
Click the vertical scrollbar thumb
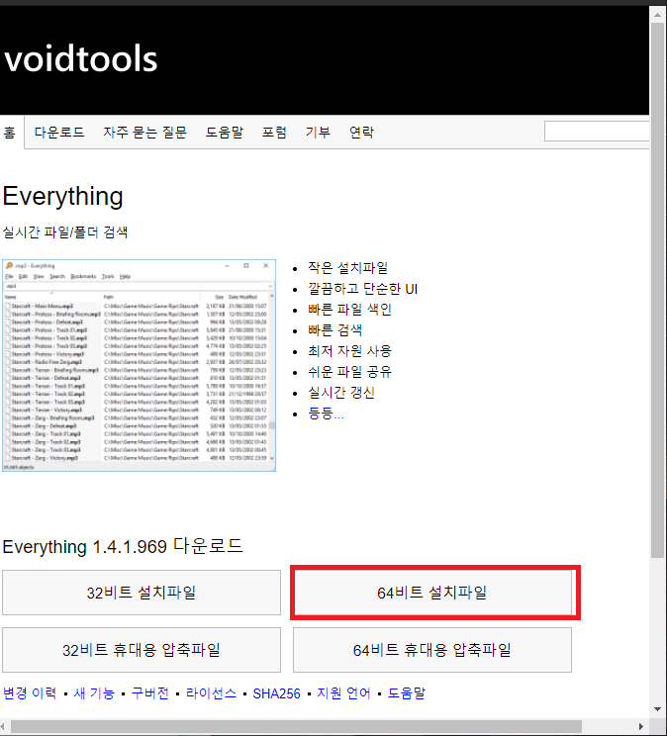(658, 290)
